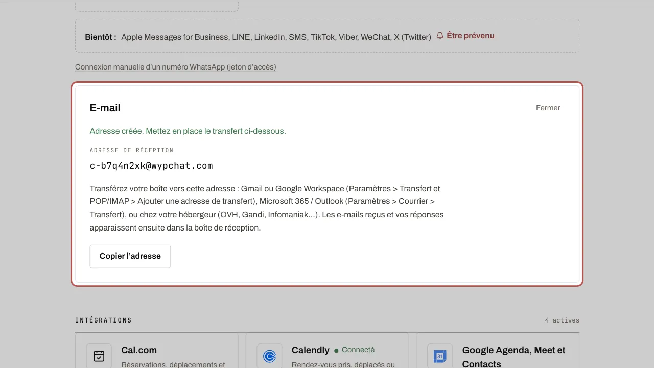Screen dimensions: 654x368
Task: Click the E-mail panel heading
Action: [105, 108]
